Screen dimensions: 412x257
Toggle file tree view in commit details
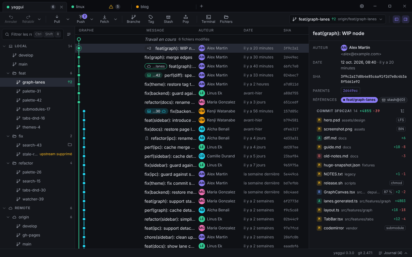point(402,111)
